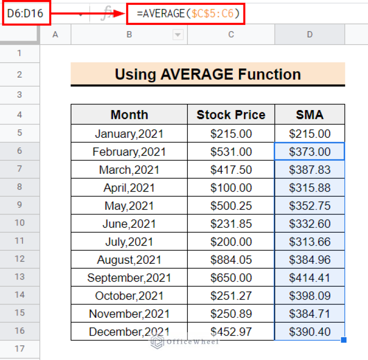Click the formula bar with AVERAGE formula
This screenshot has width=368, height=360.
coord(185,13)
